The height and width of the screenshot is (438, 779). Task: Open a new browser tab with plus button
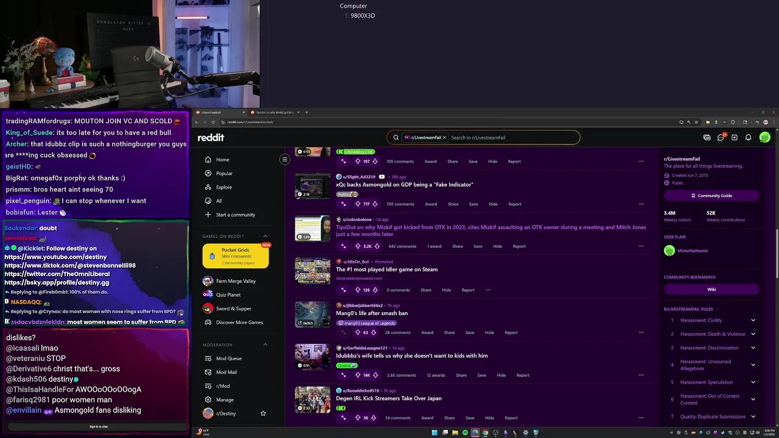click(307, 113)
